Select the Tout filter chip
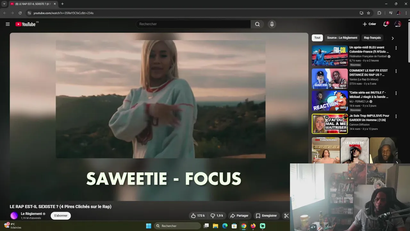Viewport: 410px width, 231px height. (317, 38)
